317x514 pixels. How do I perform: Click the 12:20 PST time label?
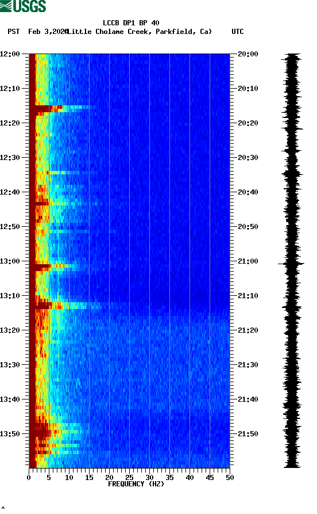click(x=10, y=123)
